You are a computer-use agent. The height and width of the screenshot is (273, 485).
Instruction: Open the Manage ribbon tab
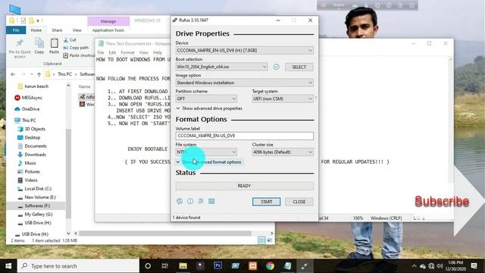pos(108,21)
